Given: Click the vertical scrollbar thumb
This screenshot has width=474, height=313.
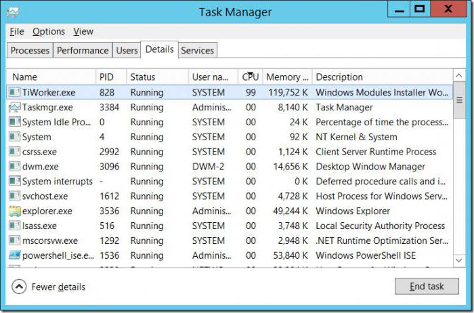Looking at the screenshot, I should 458,100.
